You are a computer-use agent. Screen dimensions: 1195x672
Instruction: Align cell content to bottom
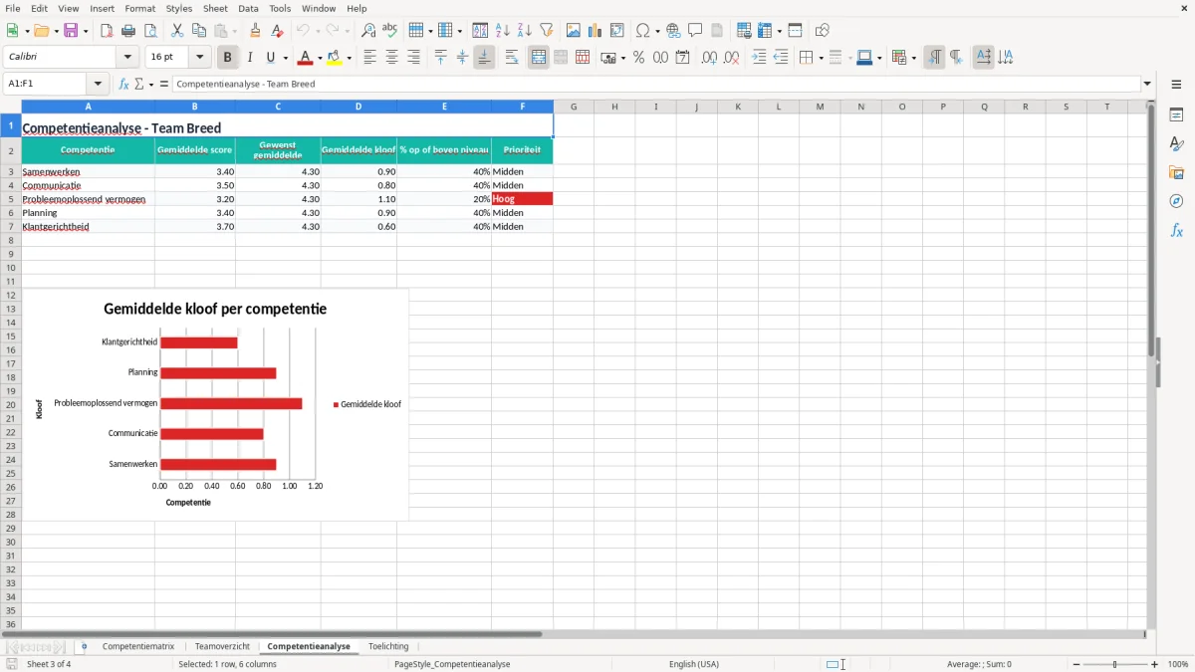[x=484, y=58]
